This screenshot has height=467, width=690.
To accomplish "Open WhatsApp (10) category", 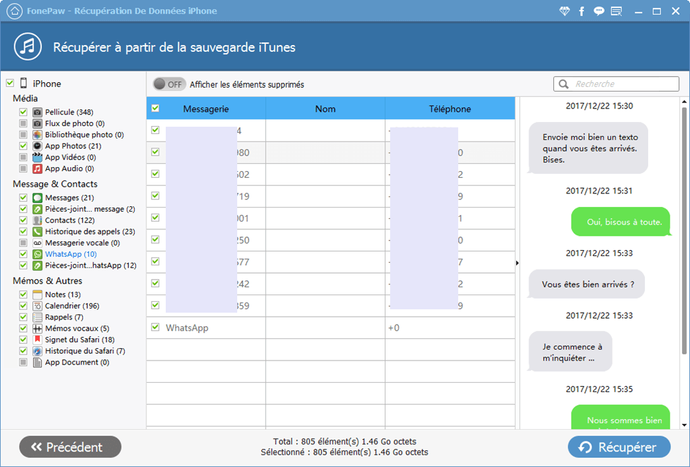I will pyautogui.click(x=71, y=255).
